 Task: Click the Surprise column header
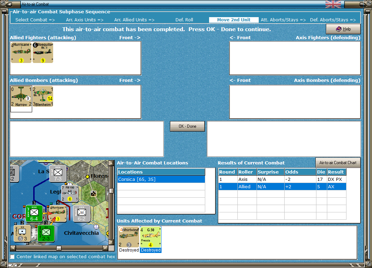(271, 172)
